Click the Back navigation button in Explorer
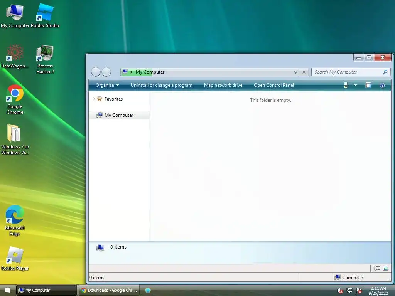 (x=96, y=72)
